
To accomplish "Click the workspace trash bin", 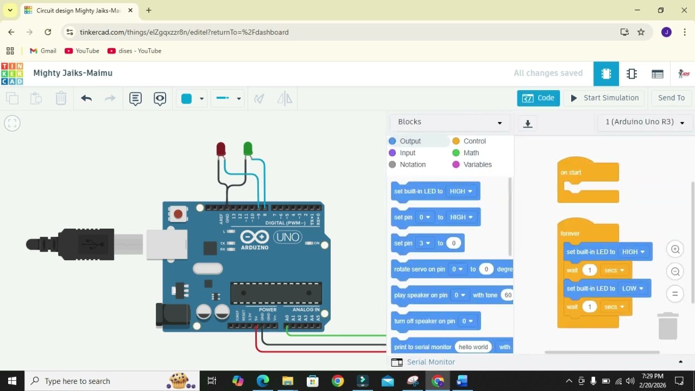I will coord(668,326).
